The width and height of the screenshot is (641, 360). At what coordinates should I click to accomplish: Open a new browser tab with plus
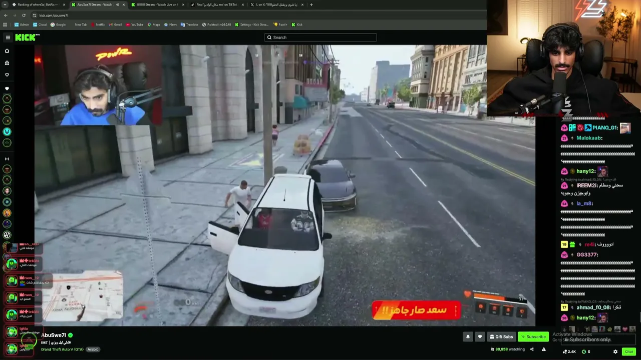click(311, 5)
